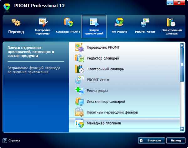
Task: Click PROMT Агент icon in the list
Action: (x=79, y=80)
